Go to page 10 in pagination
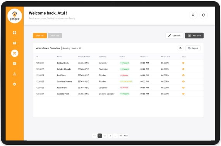 pos(121,136)
